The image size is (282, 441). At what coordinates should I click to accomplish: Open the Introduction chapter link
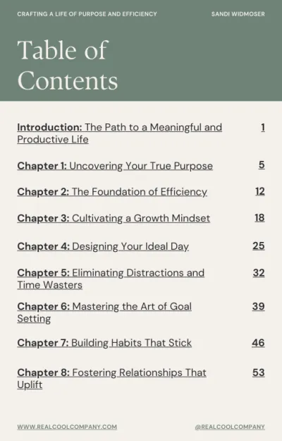click(x=119, y=133)
